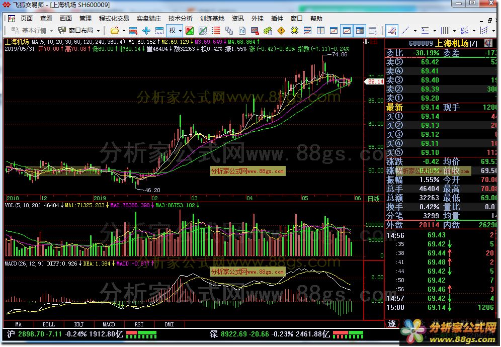Click the 69.14 current price marker
Screen dimensions: 501x347
(x=374, y=81)
